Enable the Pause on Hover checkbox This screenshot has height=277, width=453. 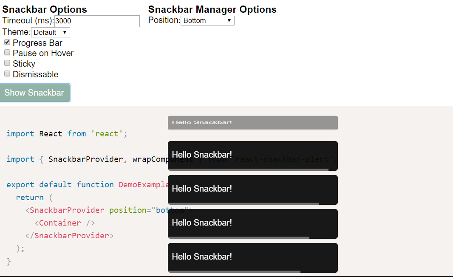7,53
